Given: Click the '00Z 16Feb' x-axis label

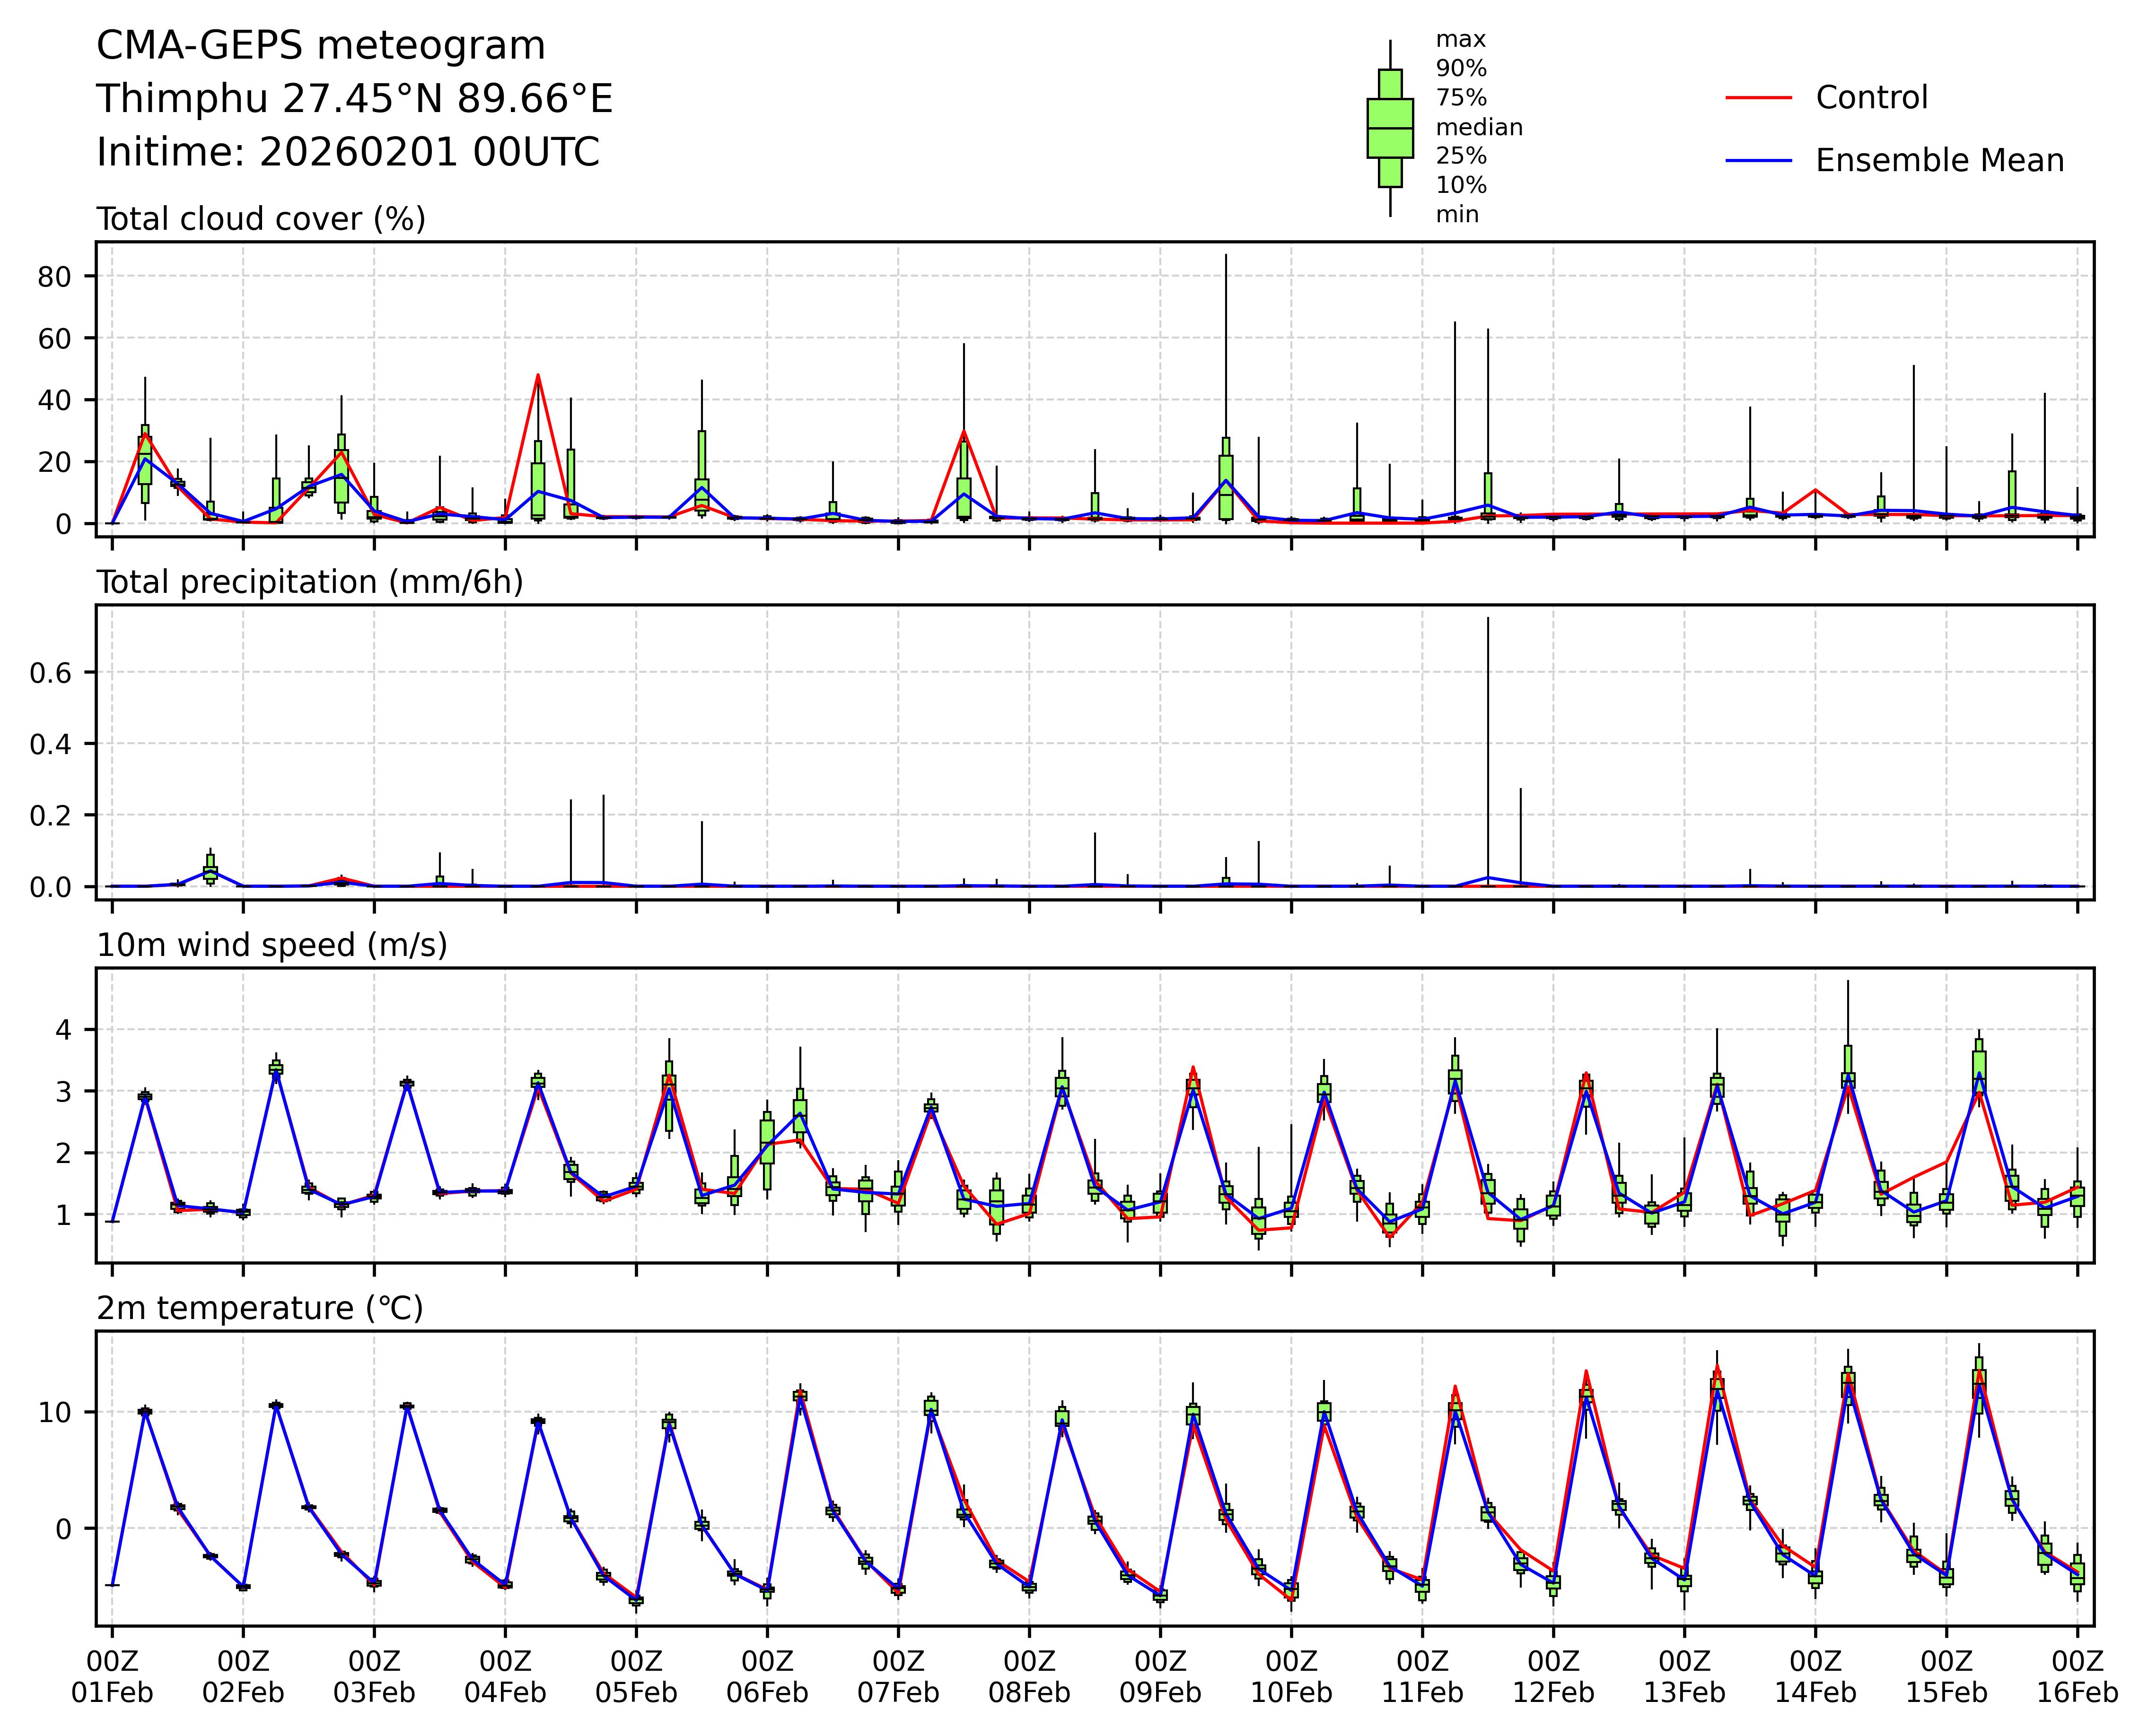Looking at the screenshot, I should 2077,1677.
